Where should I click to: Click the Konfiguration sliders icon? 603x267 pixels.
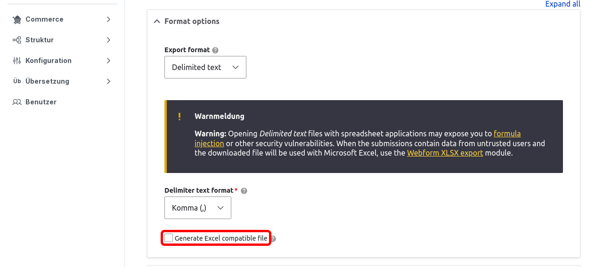[x=17, y=61]
